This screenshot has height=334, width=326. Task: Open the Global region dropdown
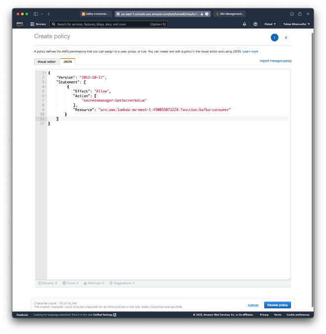pyautogui.click(x=270, y=24)
